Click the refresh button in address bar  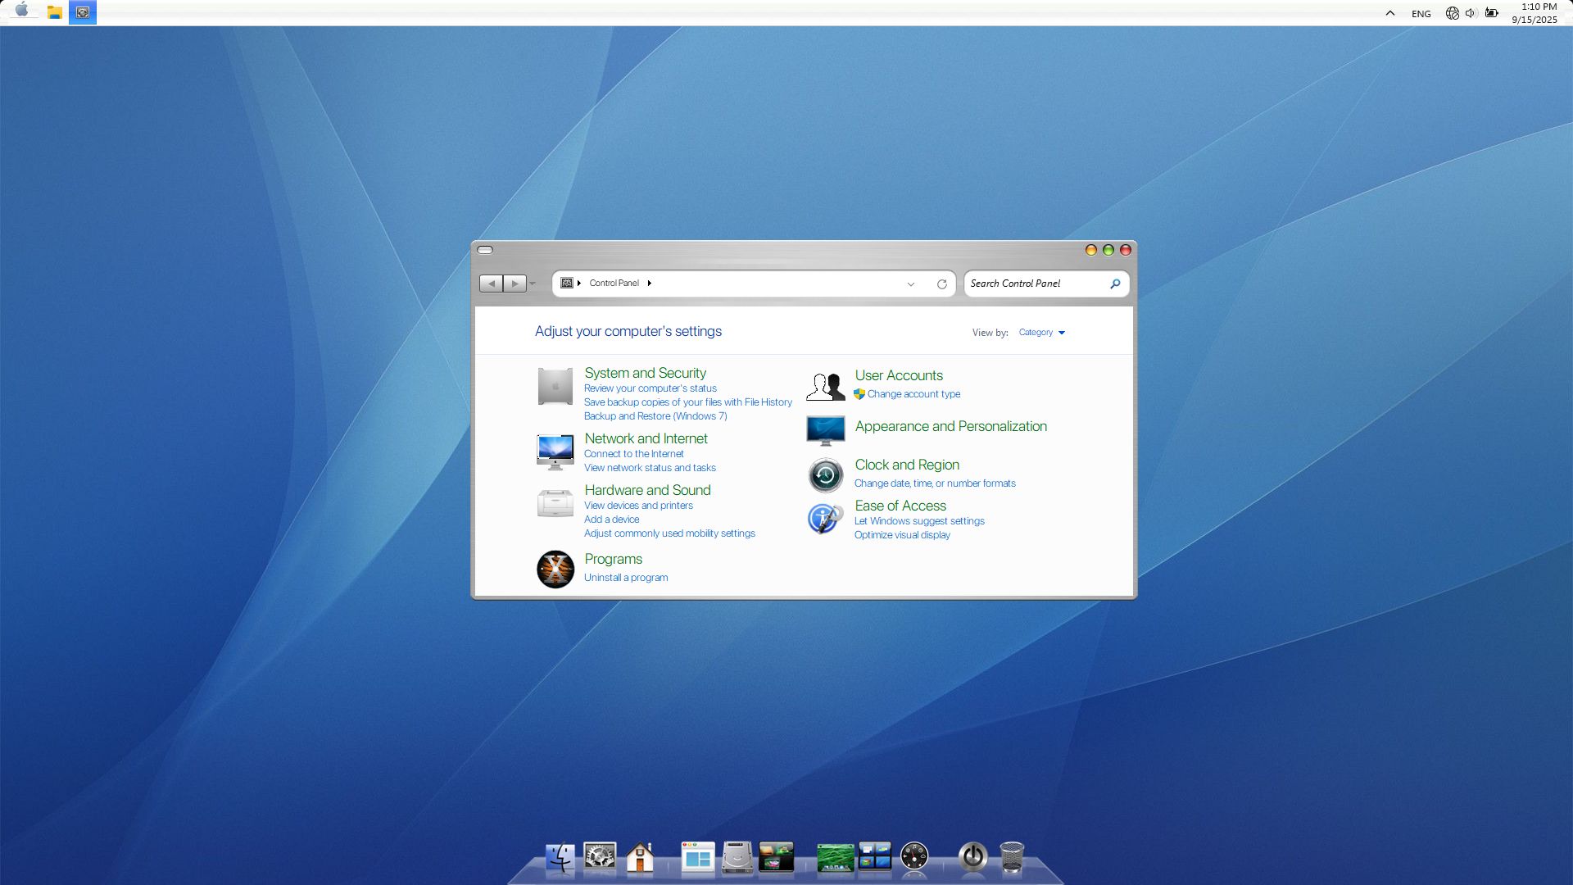941,284
